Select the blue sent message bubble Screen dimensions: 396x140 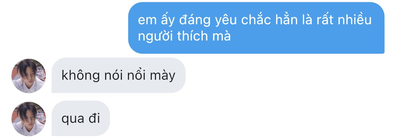coord(256,28)
